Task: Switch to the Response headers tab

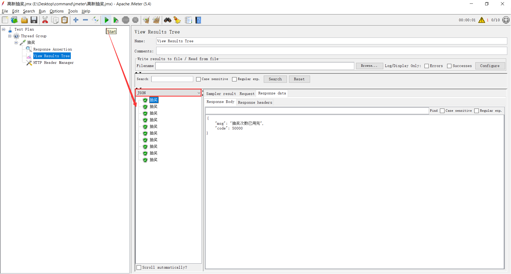Action: pyautogui.click(x=255, y=102)
